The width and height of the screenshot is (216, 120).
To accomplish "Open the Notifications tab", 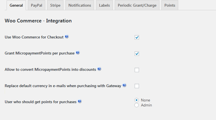I will coord(80,5).
